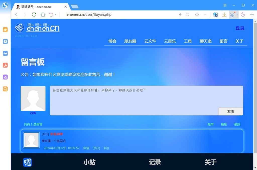Click the enenen.cn site logo
This screenshot has width=257, height=170.
[37, 28]
